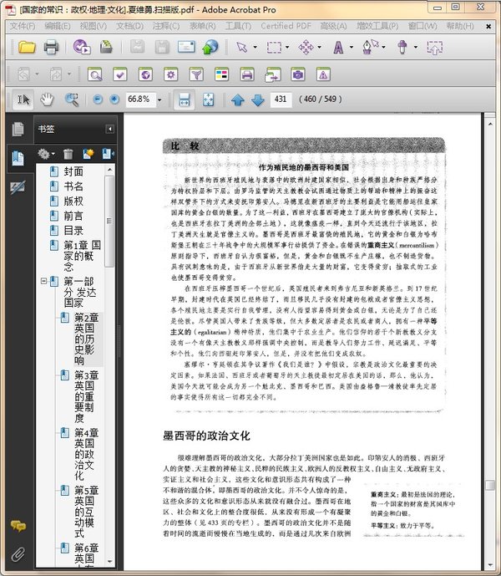Click the purple printer output icon
Viewport: 501px width, 576px height.
(x=247, y=74)
